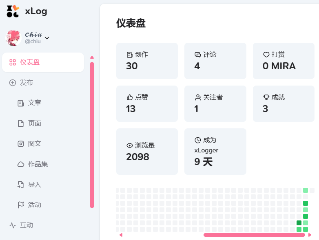The image size is (319, 240).
Task: Click the heatmap scrollbar right arrow
Action: coord(310,235)
